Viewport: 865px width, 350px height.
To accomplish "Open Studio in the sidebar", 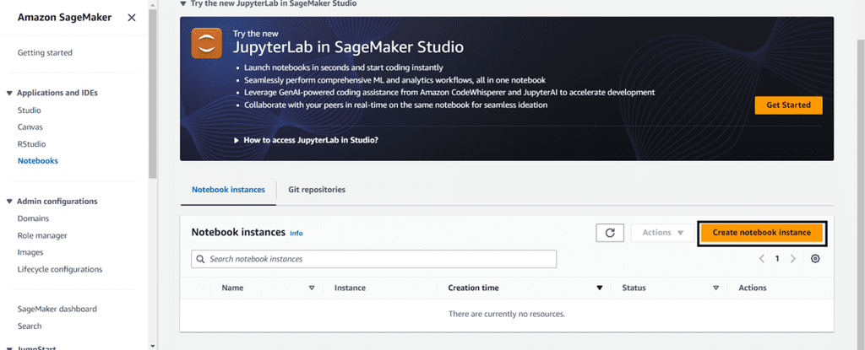I will coord(30,110).
